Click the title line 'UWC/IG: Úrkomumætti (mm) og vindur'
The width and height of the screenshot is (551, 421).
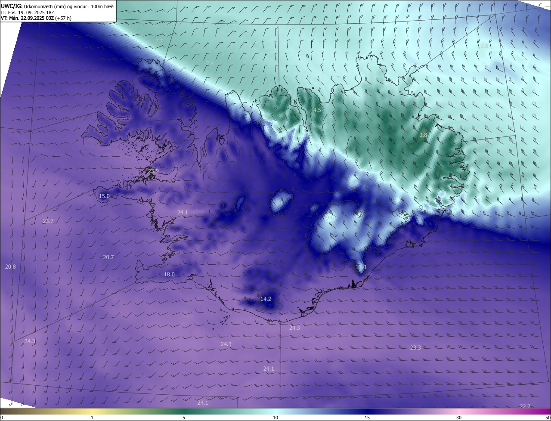57,6
